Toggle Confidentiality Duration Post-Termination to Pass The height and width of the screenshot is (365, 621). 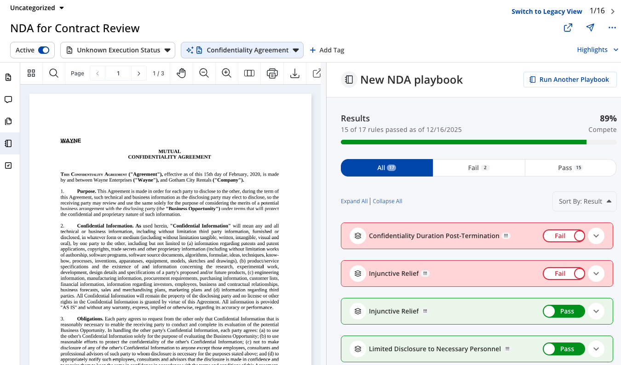coord(564,235)
